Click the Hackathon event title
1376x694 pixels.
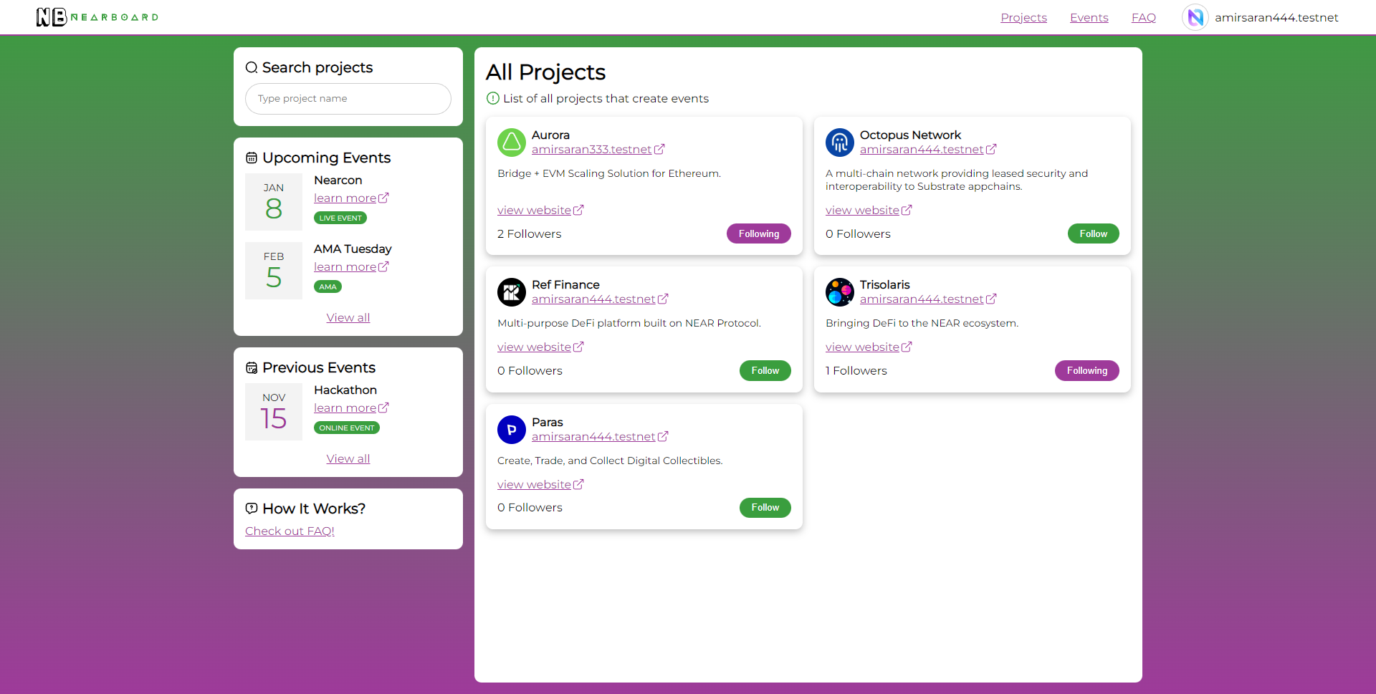345,390
